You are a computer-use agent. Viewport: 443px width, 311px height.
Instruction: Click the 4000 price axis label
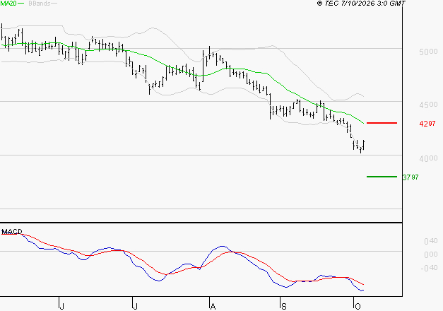[x=428, y=158]
